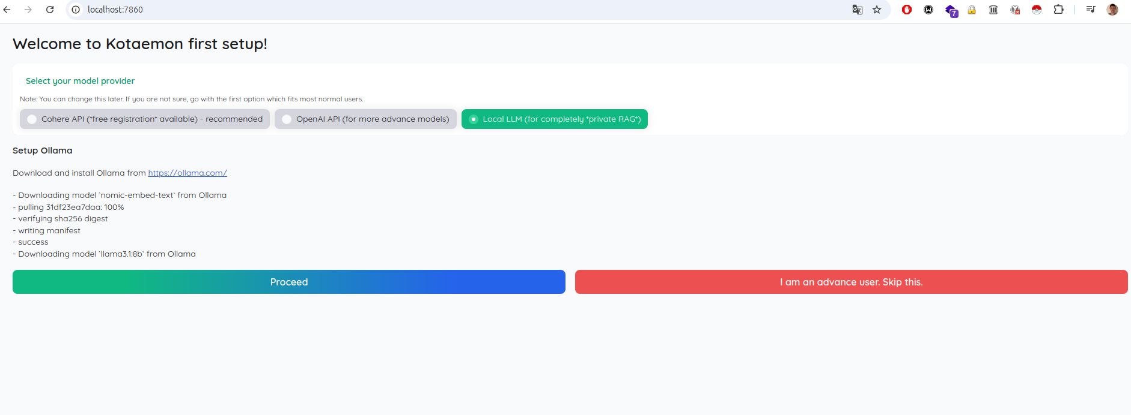Click the 'writing manifest' log line

click(46, 230)
